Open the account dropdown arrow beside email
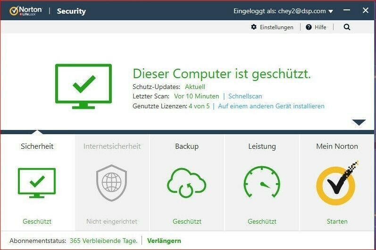The image size is (376, 250). tap(331, 11)
